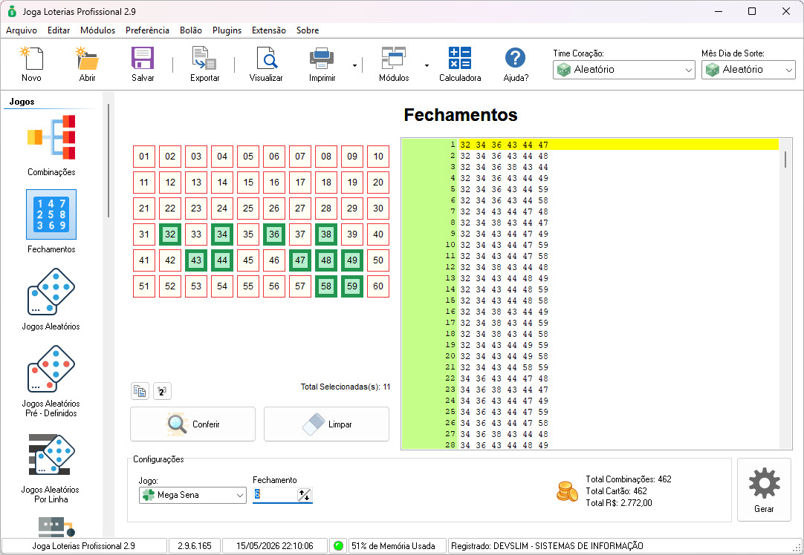This screenshot has height=555, width=804.
Task: Open the Mês Dia de Sorte dropdown
Action: coord(748,70)
